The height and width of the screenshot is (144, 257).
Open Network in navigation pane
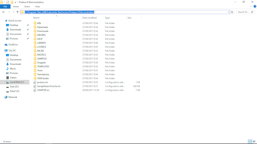click(x=12, y=97)
